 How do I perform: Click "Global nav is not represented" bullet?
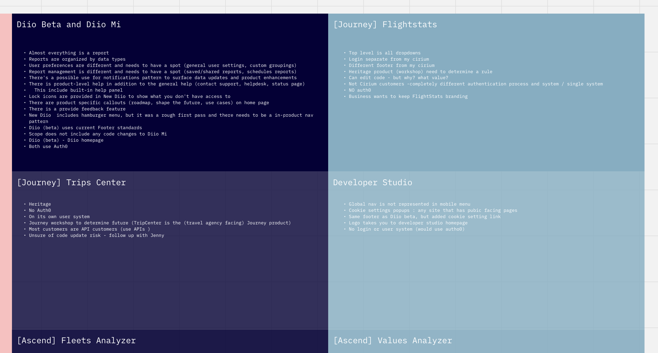(409, 204)
